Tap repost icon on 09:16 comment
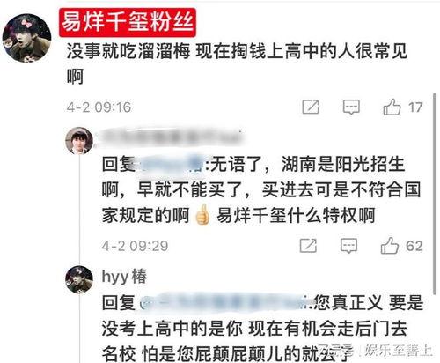 (311, 107)
